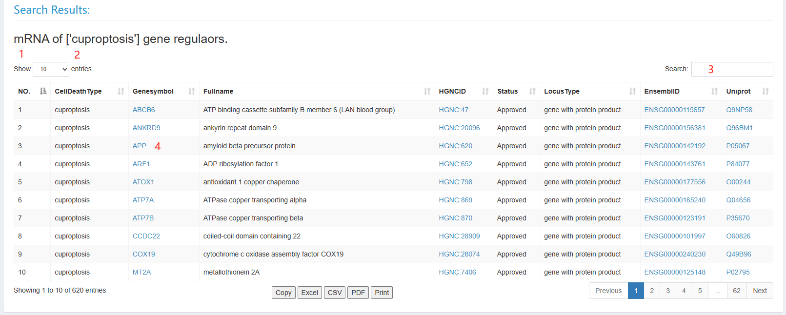
Task: Open COX19 gene symbol link
Action: [x=144, y=254]
